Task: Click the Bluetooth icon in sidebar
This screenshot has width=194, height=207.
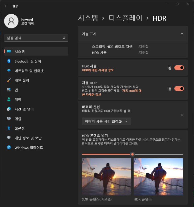Action: pyautogui.click(x=9, y=61)
